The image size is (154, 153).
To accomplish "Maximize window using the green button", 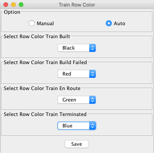I will click(21, 5).
